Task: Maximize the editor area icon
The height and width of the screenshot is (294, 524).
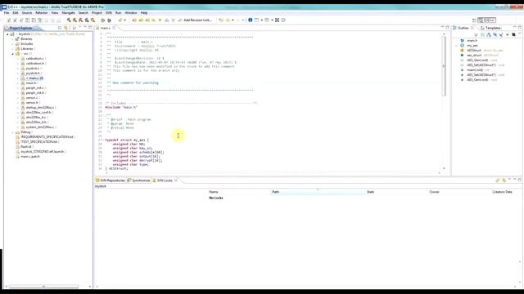Action: click(x=448, y=27)
